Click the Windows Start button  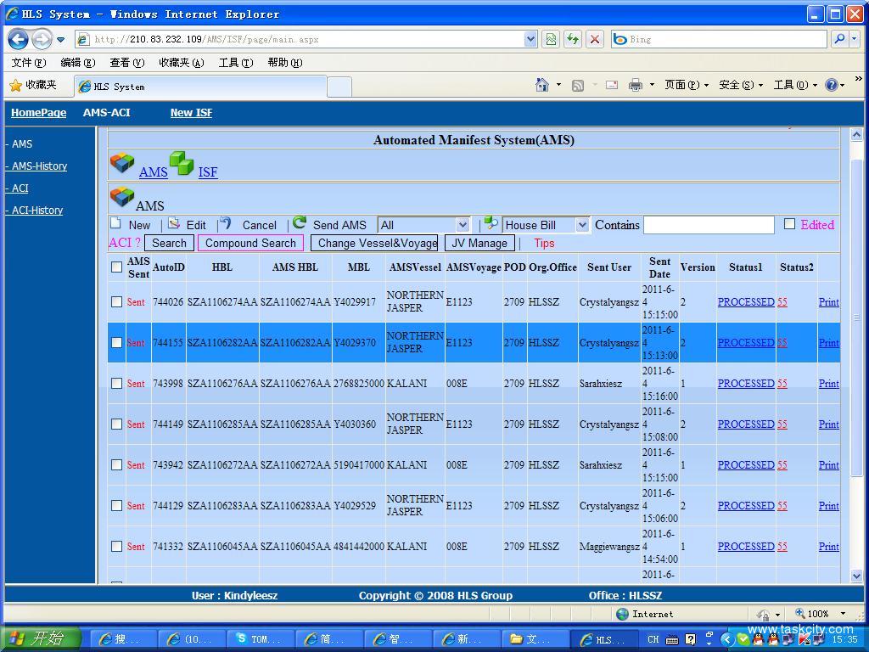point(42,639)
